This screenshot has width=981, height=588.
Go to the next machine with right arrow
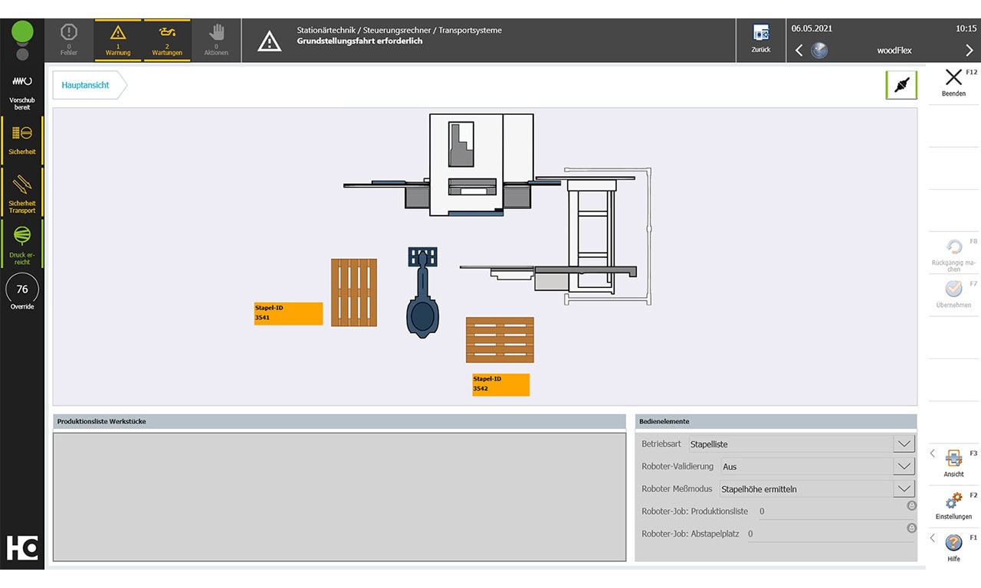(969, 51)
